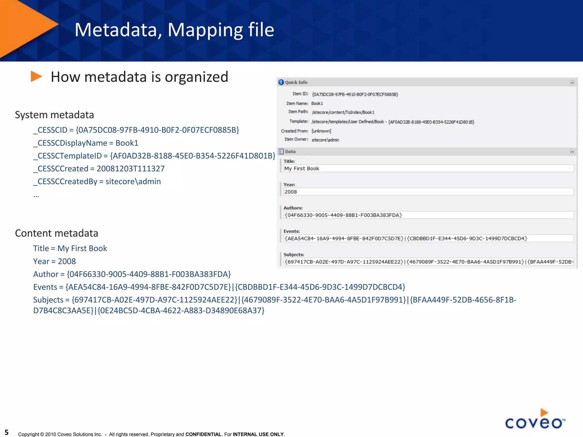Viewport: 583px width, 437px height.
Task: Click the Template path value
Action: pyautogui.click(x=393, y=122)
